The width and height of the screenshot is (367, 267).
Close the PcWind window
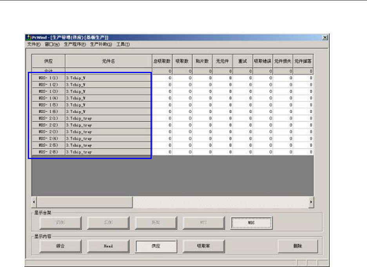[x=325, y=38]
